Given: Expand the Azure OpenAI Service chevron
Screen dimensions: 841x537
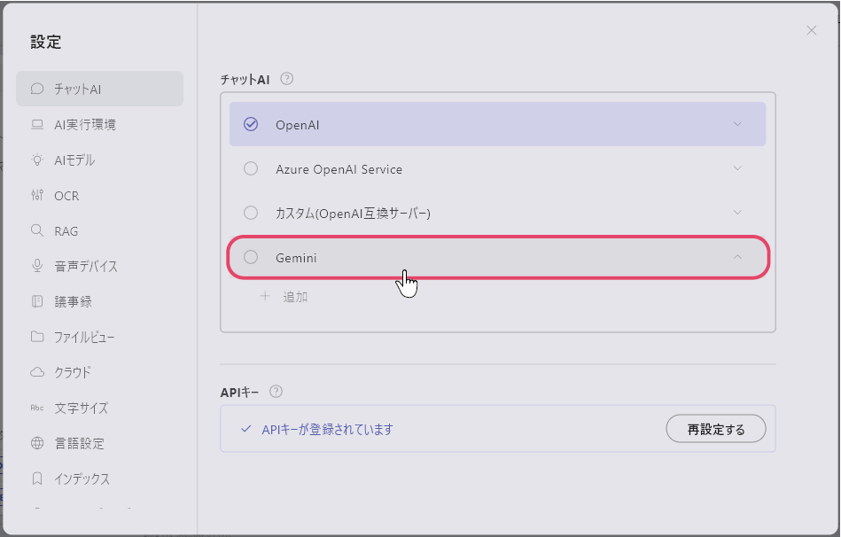Looking at the screenshot, I should coord(737,168).
